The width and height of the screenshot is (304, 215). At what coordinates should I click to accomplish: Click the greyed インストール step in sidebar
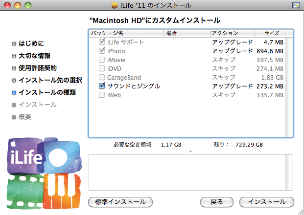(x=38, y=105)
